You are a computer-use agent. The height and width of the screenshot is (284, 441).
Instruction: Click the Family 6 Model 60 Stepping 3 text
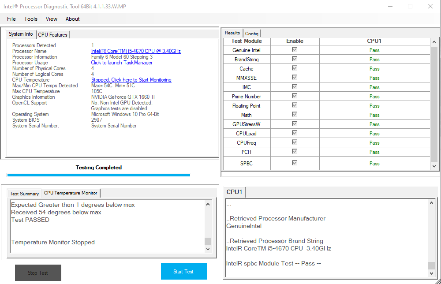click(x=122, y=57)
